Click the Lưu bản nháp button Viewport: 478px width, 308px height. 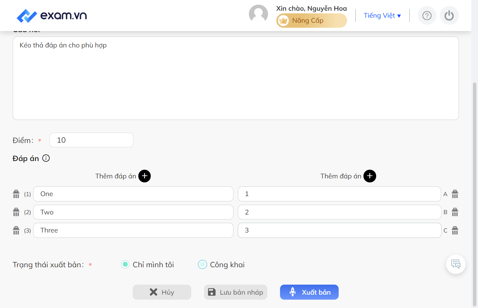235,292
